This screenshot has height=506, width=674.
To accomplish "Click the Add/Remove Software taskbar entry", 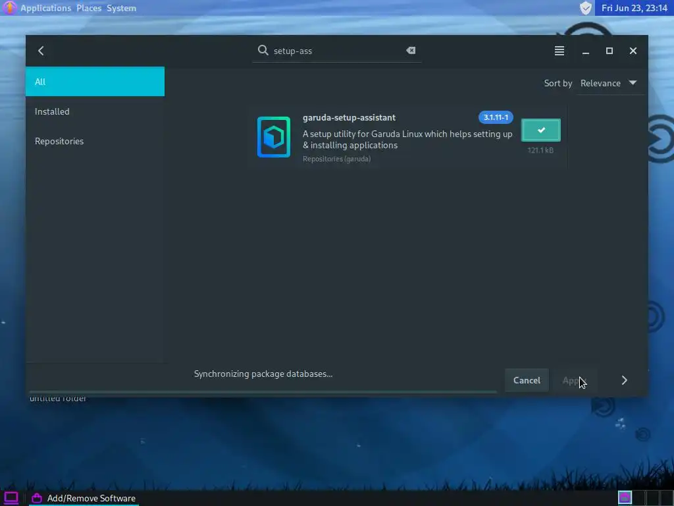I will pos(84,498).
